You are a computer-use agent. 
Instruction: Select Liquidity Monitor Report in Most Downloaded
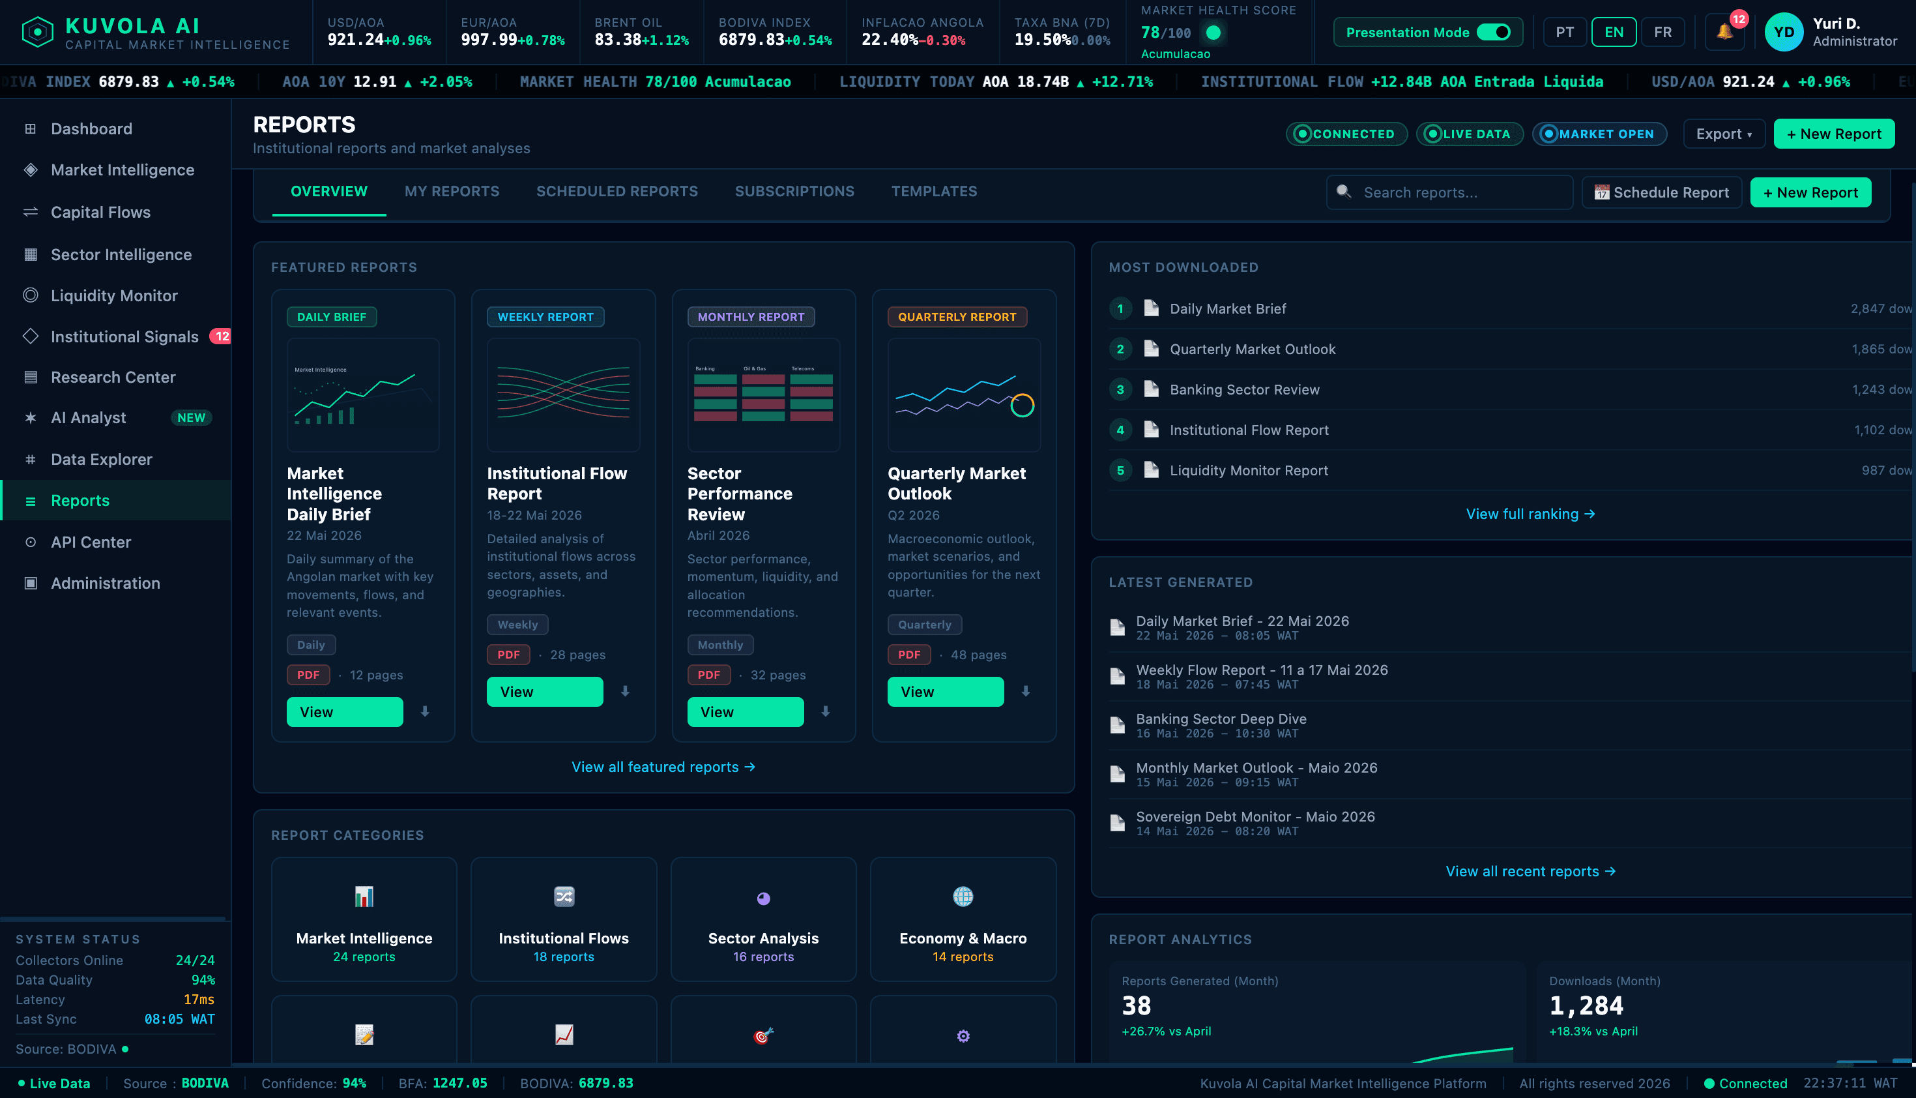(1511, 471)
